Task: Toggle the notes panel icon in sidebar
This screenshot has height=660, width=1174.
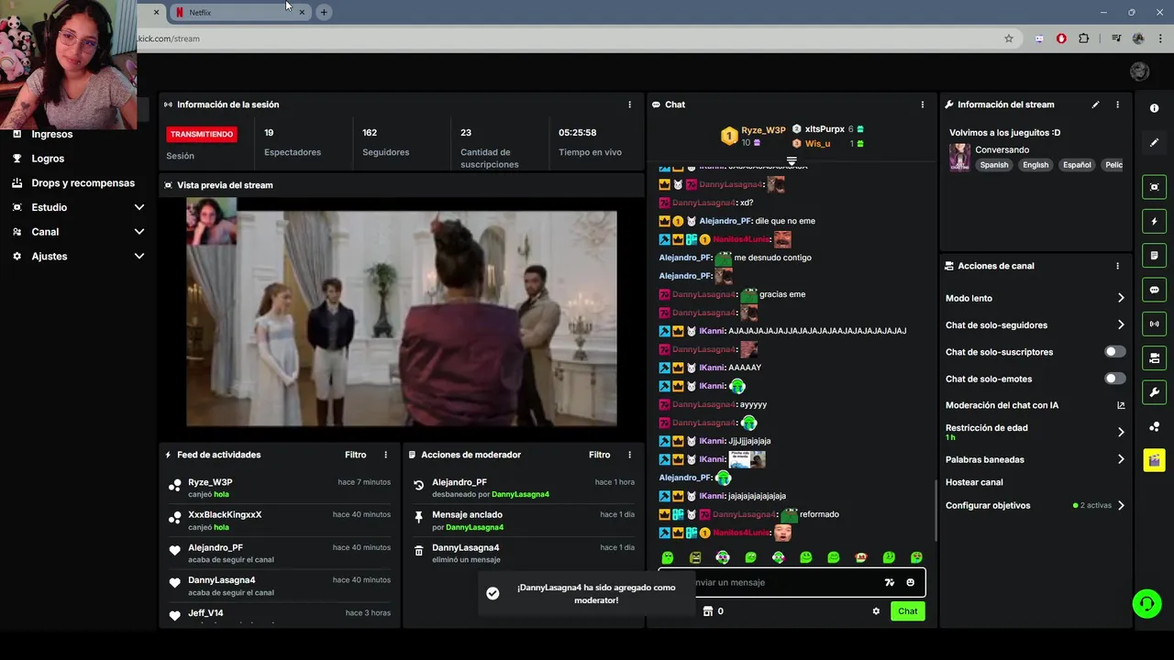Action: [1154, 255]
